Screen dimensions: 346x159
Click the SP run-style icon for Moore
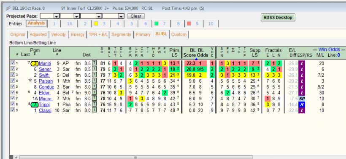coord(302,99)
